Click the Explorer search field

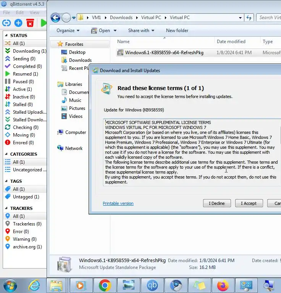(269, 18)
